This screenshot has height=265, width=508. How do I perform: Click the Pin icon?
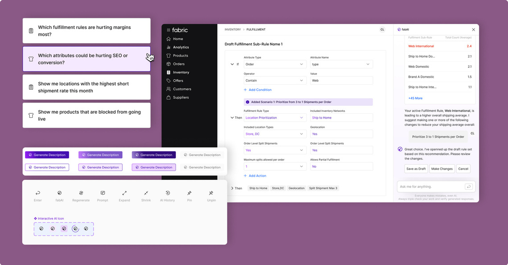tap(190, 193)
